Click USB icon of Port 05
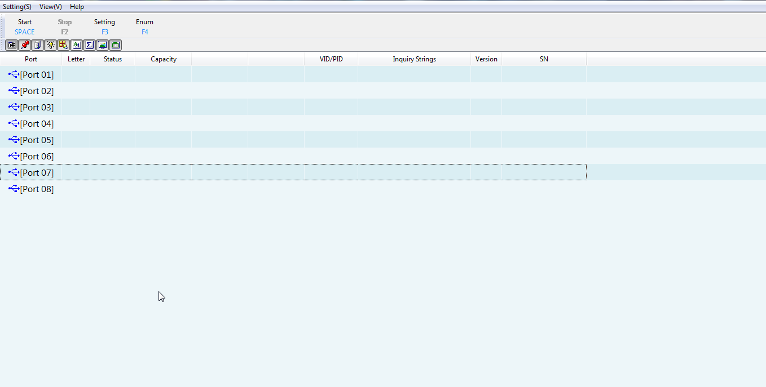 pyautogui.click(x=14, y=140)
